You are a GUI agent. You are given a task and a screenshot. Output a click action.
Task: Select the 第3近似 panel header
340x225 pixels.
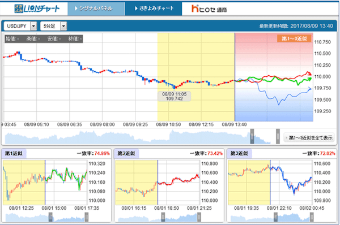pos(239,153)
